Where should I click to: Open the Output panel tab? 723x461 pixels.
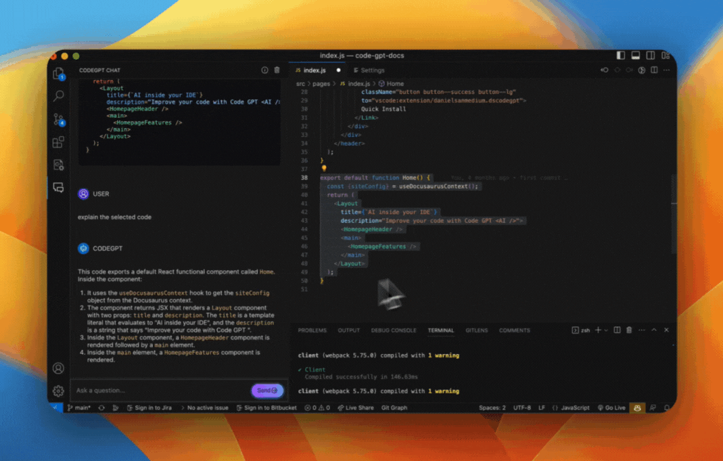click(x=348, y=330)
